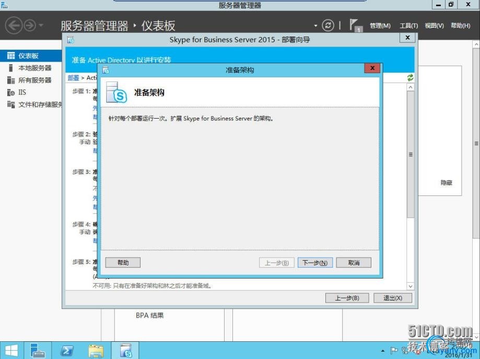Screen dimensions: 480x359
Task: Click the Skype server icon in dialog header
Action: point(116,92)
